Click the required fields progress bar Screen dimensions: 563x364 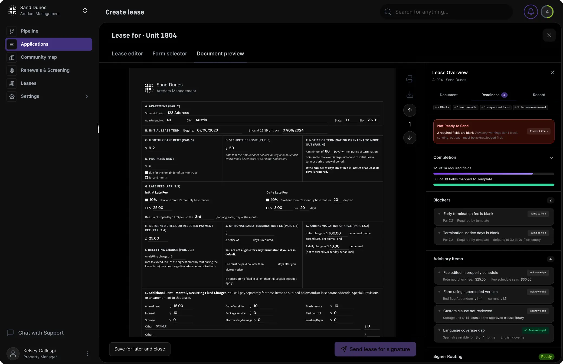coord(494,174)
